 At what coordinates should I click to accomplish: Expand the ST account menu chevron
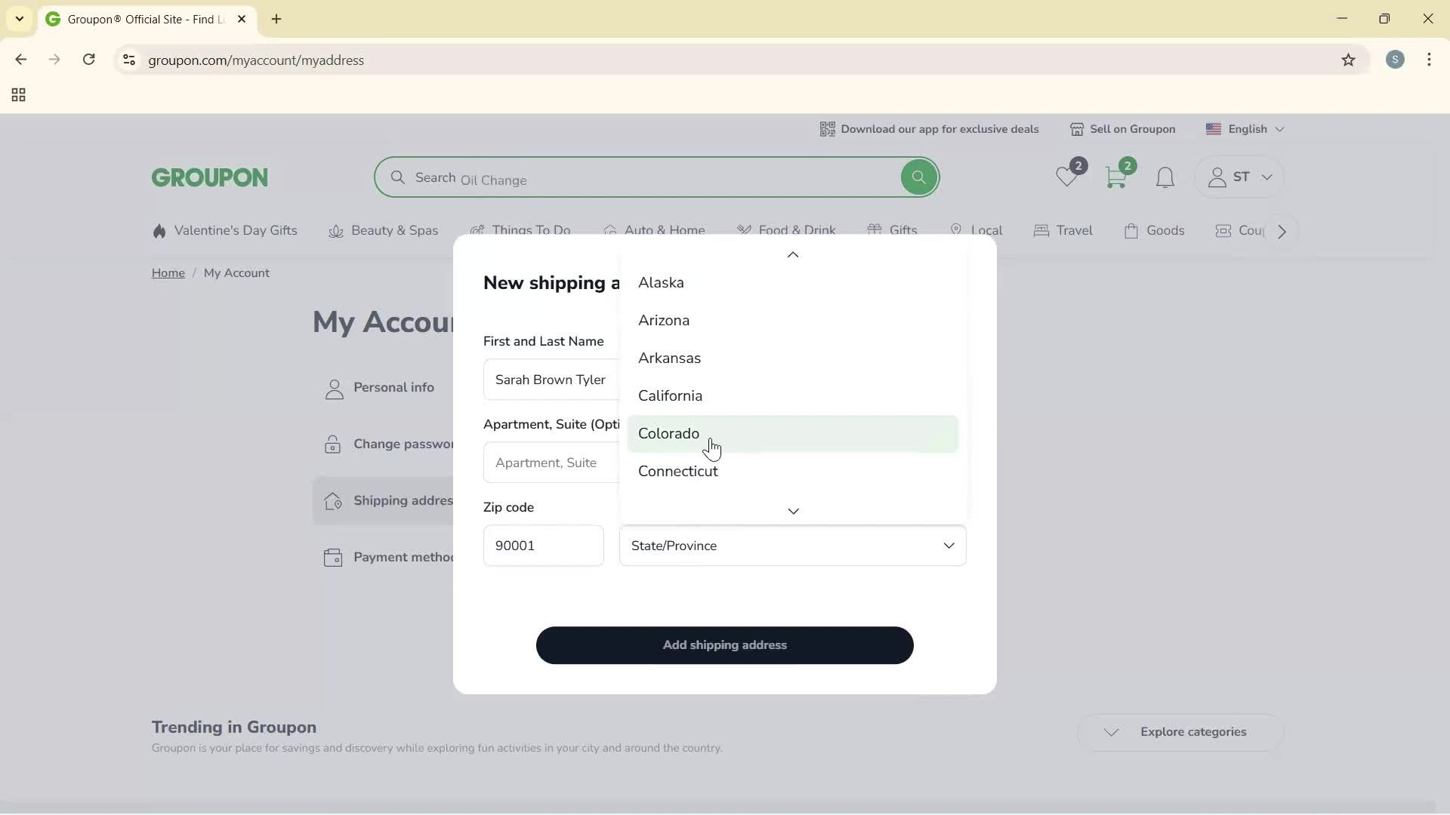pos(1267,178)
